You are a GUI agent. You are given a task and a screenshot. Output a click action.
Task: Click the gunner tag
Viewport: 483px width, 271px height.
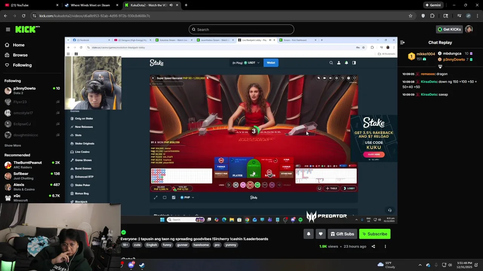[182, 245]
